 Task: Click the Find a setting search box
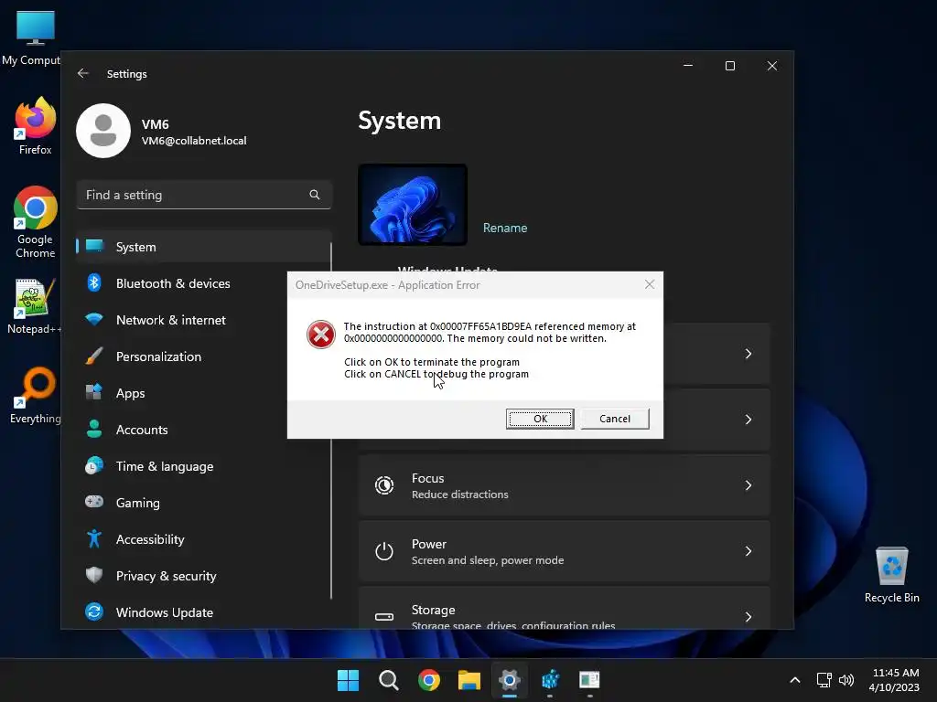[x=204, y=195]
